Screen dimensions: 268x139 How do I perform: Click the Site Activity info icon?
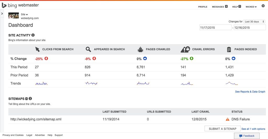click(x=33, y=35)
